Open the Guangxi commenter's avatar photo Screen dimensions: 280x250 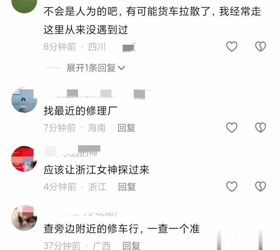coord(24,218)
